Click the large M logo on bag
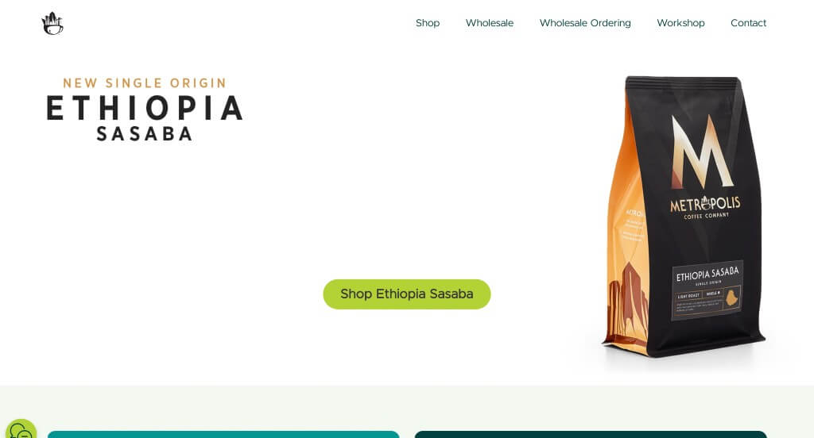The height and width of the screenshot is (438, 814). point(702,152)
